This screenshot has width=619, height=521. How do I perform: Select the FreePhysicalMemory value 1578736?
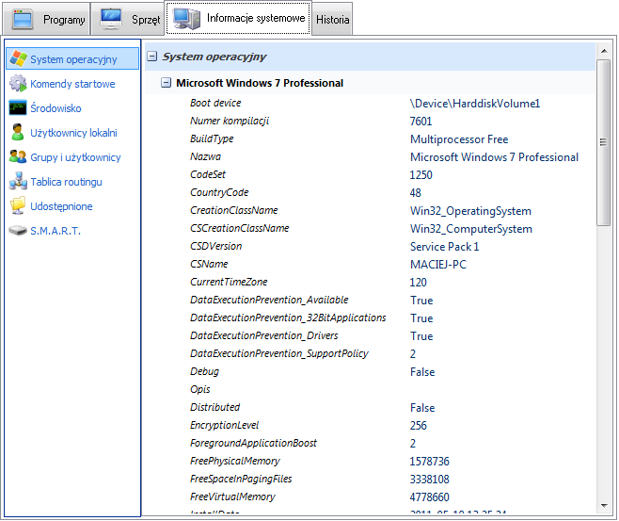tap(430, 462)
